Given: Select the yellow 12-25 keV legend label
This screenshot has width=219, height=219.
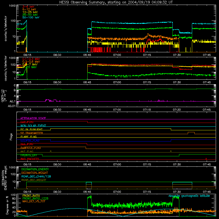Looking at the screenshot, I should click(x=30, y=12).
